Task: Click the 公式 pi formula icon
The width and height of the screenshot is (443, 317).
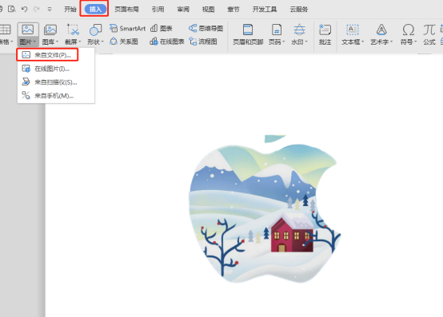Action: coord(429,30)
